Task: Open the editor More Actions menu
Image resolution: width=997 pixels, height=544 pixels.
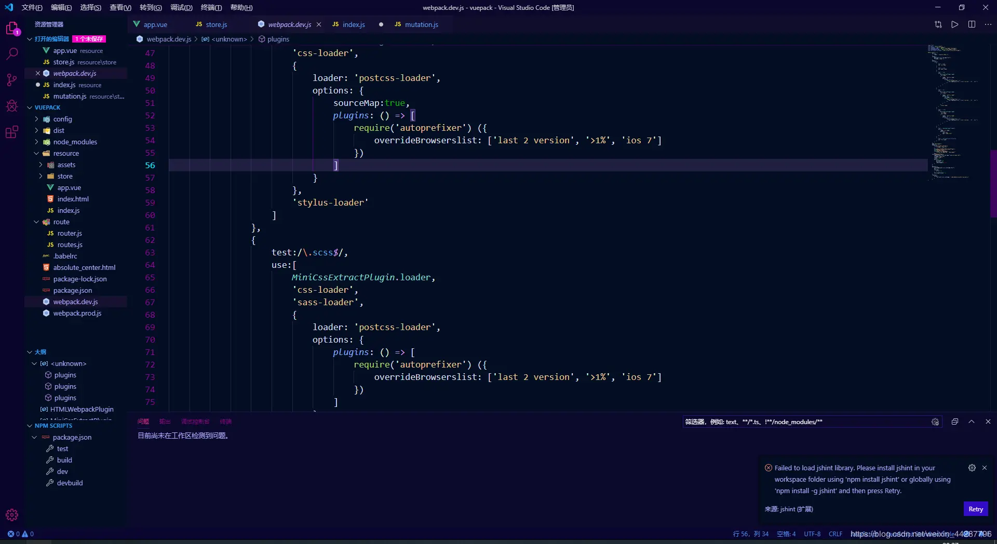Action: pos(988,24)
